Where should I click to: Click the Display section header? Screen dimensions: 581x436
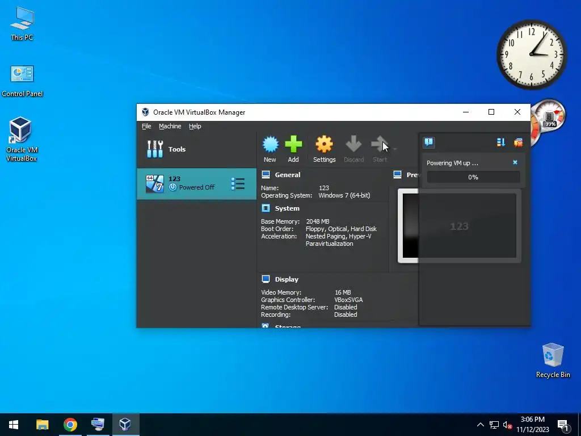coord(287,279)
